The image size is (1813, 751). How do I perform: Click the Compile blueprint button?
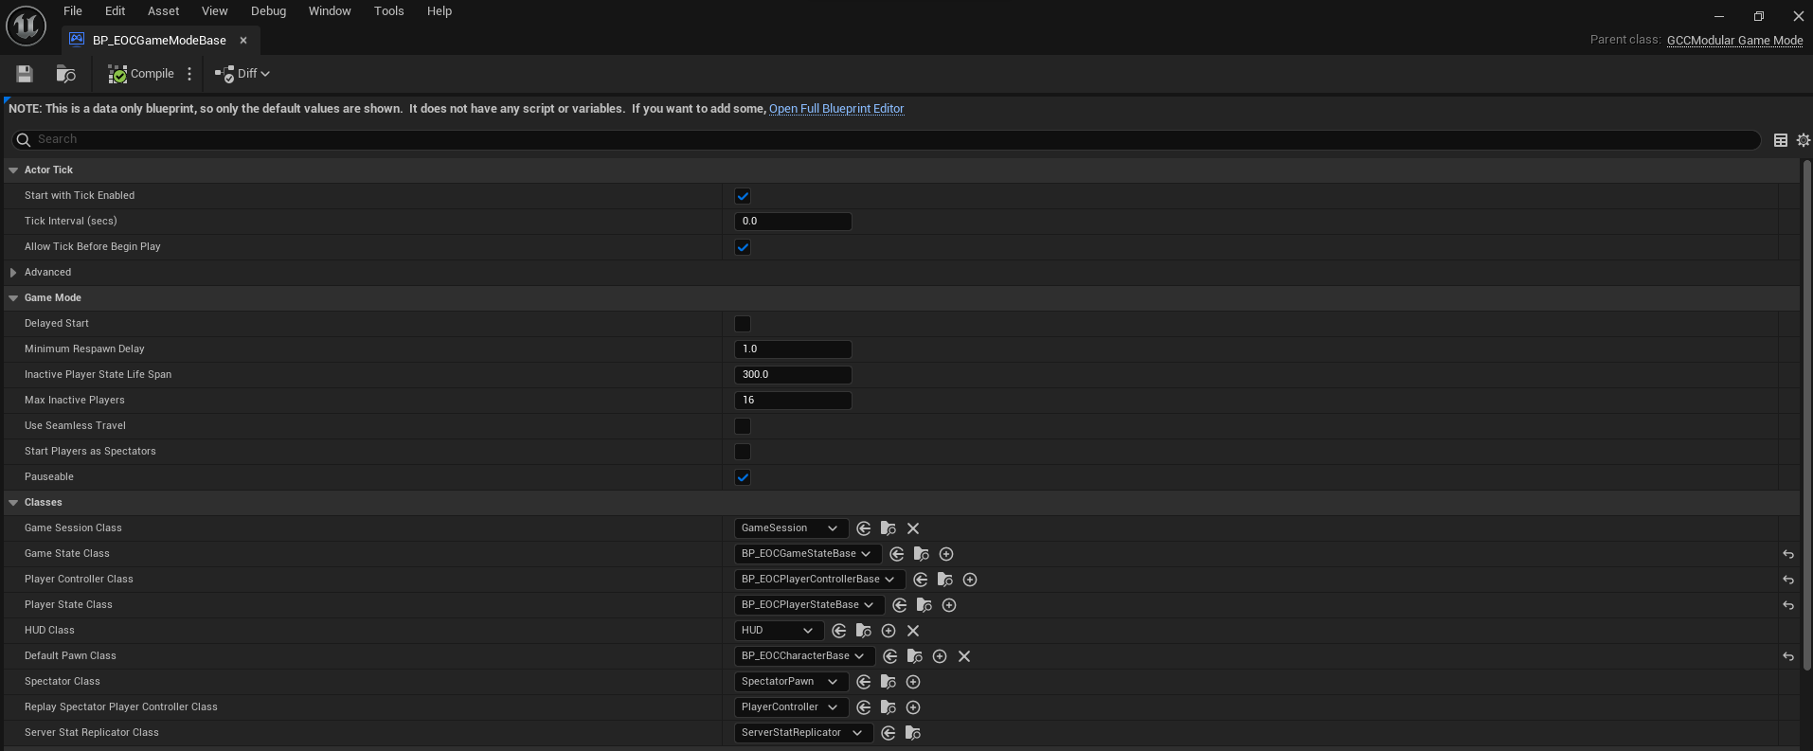click(x=141, y=74)
